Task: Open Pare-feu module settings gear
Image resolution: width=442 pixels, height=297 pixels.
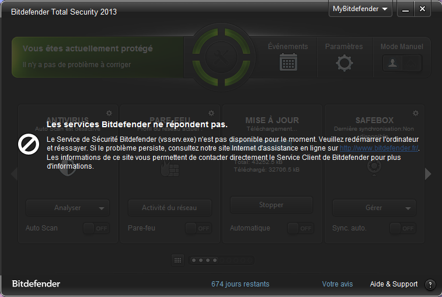Action: [x=211, y=113]
